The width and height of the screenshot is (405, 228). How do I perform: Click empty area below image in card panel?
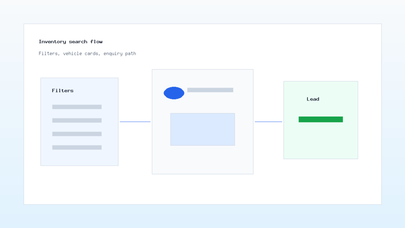202,160
